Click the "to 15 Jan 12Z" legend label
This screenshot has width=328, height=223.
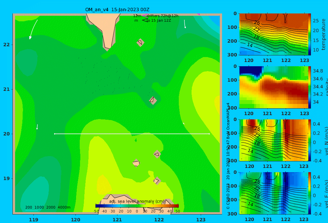159,20
